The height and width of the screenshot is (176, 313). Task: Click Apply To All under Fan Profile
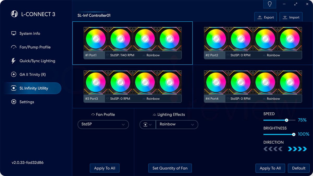(x=105, y=168)
